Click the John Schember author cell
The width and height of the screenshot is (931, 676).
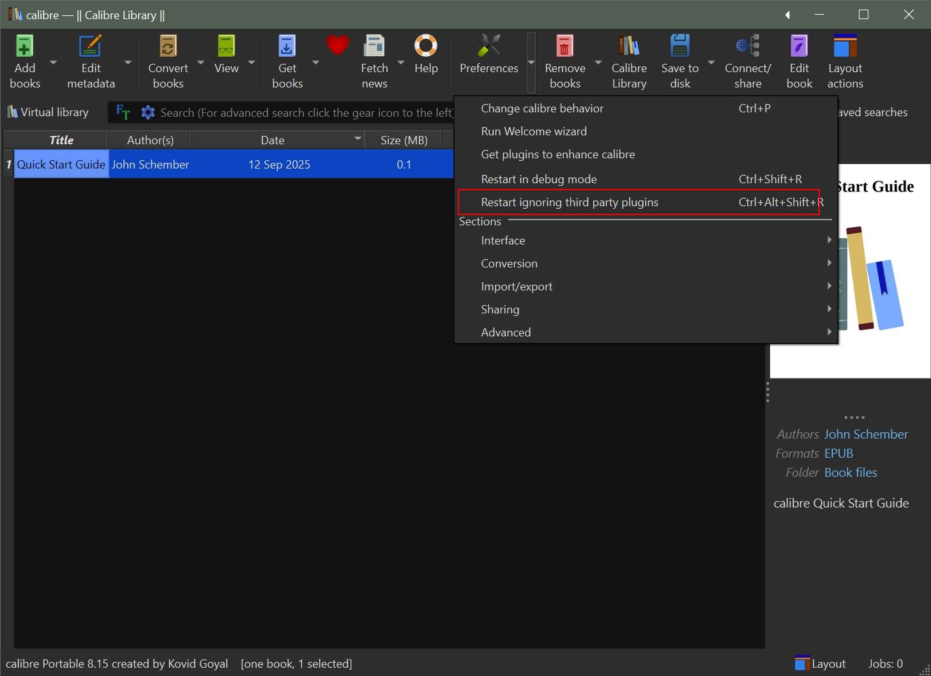[150, 164]
